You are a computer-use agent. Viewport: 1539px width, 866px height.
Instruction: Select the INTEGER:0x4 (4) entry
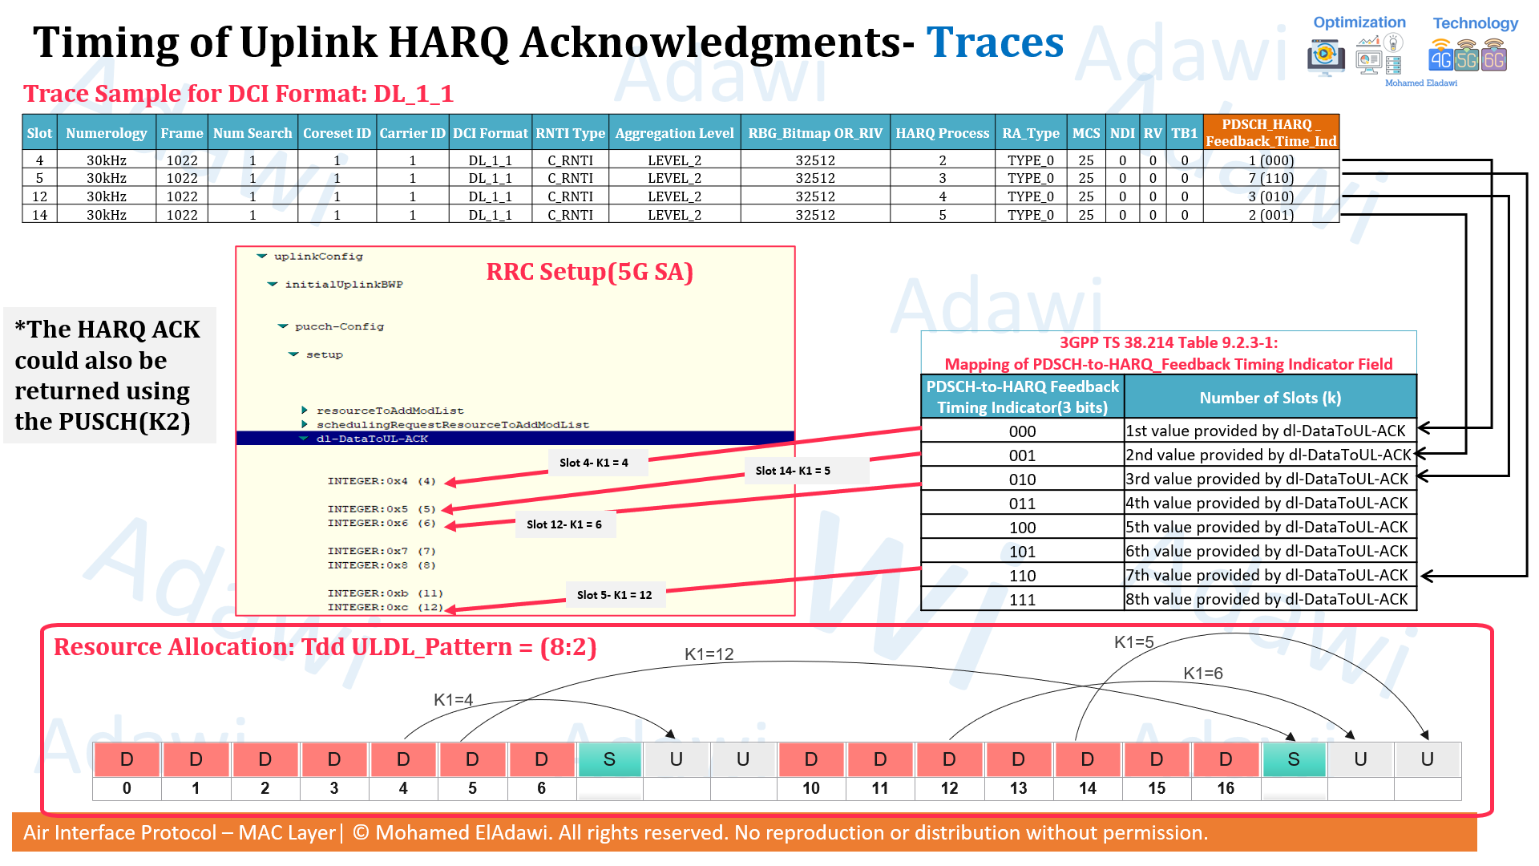381,481
